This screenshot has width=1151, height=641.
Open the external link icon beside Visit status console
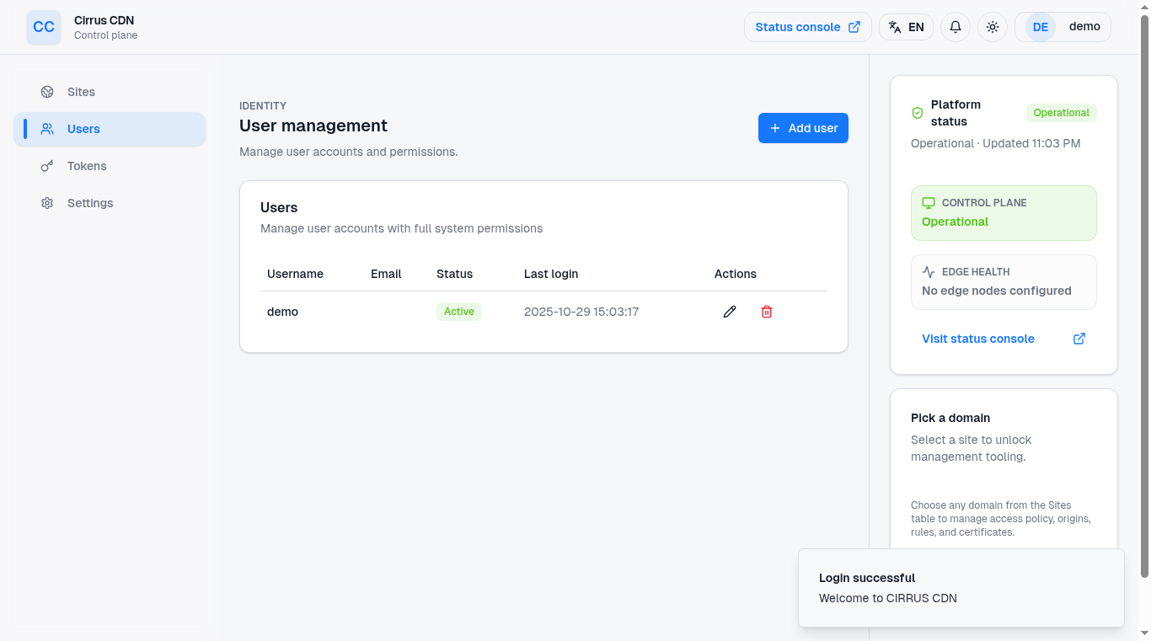click(x=1079, y=338)
